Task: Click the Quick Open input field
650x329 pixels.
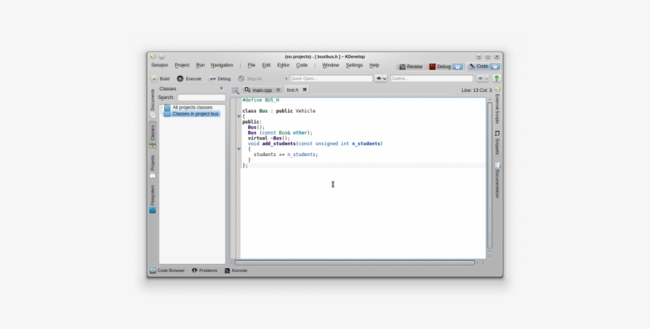Action: coord(331,78)
